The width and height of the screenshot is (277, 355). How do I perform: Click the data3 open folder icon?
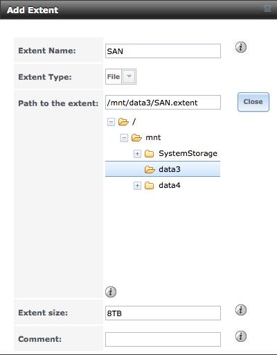[x=150, y=170]
